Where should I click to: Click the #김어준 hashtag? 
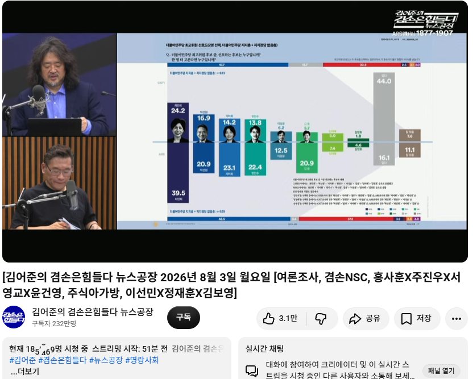pyautogui.click(x=23, y=360)
